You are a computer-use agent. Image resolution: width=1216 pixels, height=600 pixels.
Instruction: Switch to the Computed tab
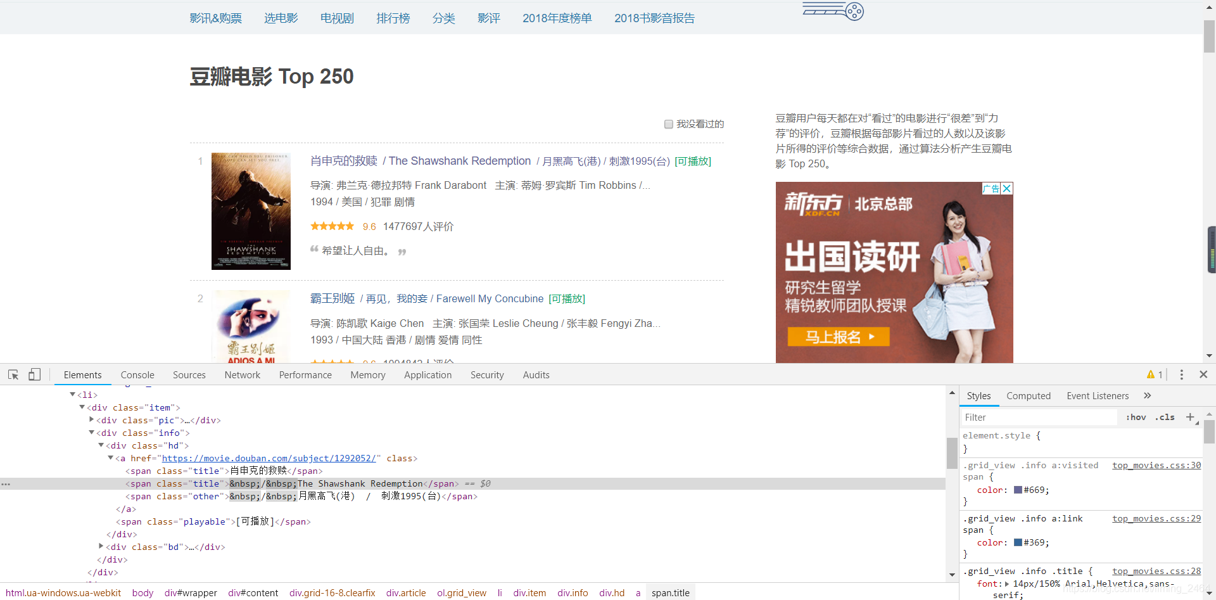coord(1029,395)
